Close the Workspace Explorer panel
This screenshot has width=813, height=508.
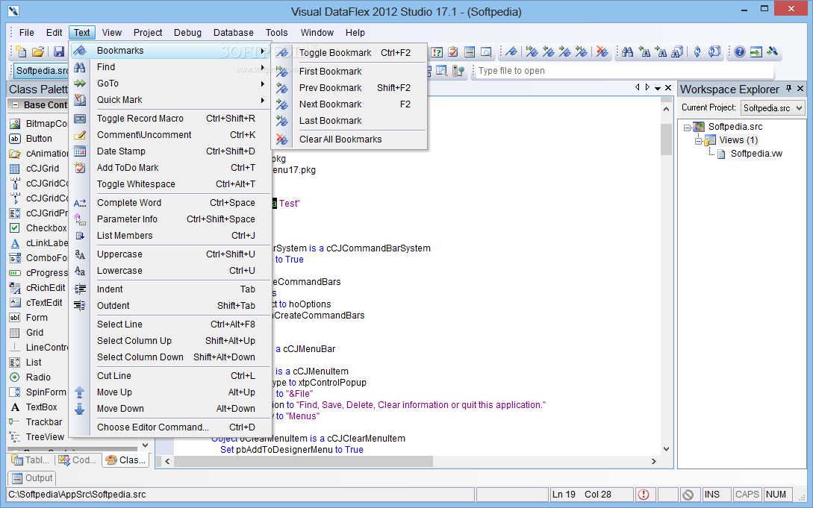(x=800, y=89)
